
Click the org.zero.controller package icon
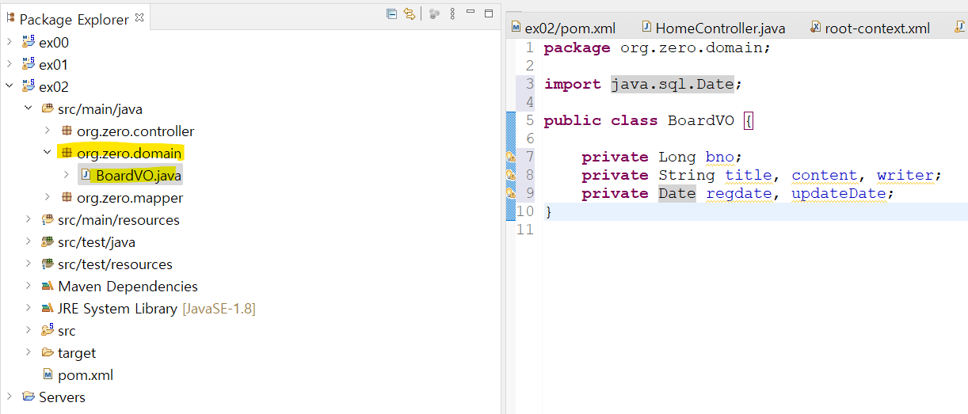point(67,131)
